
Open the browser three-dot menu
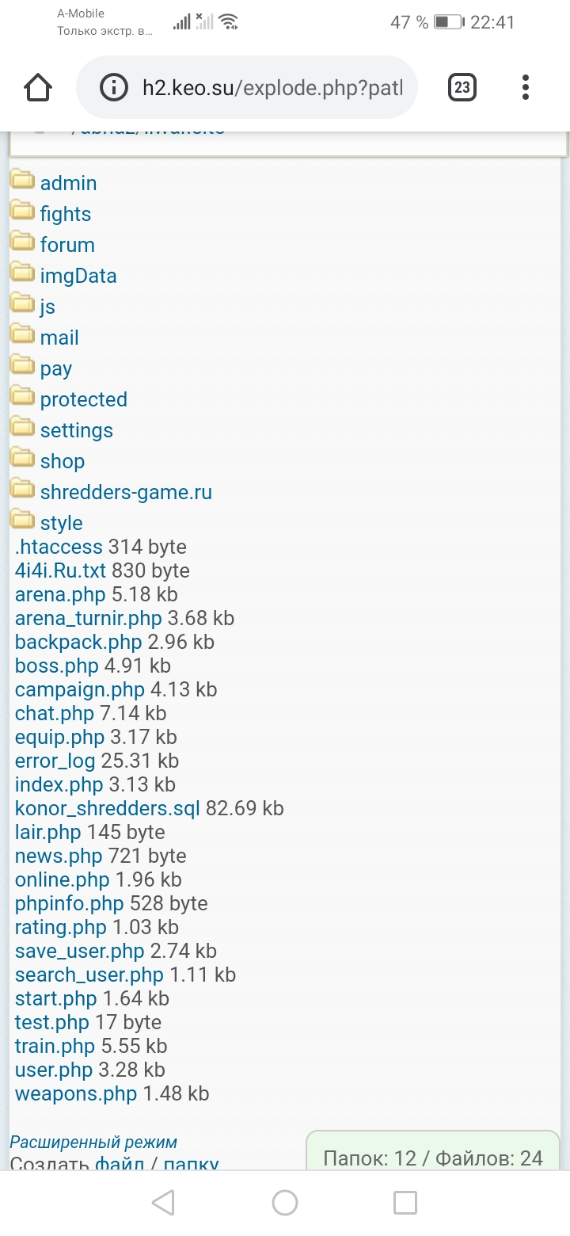coord(526,87)
